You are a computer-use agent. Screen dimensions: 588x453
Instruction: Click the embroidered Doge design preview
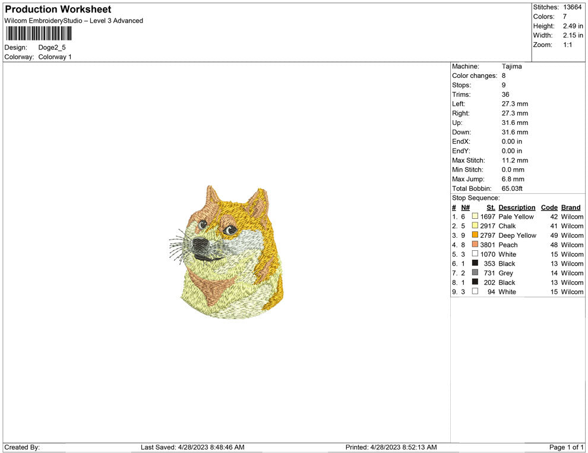226,252
